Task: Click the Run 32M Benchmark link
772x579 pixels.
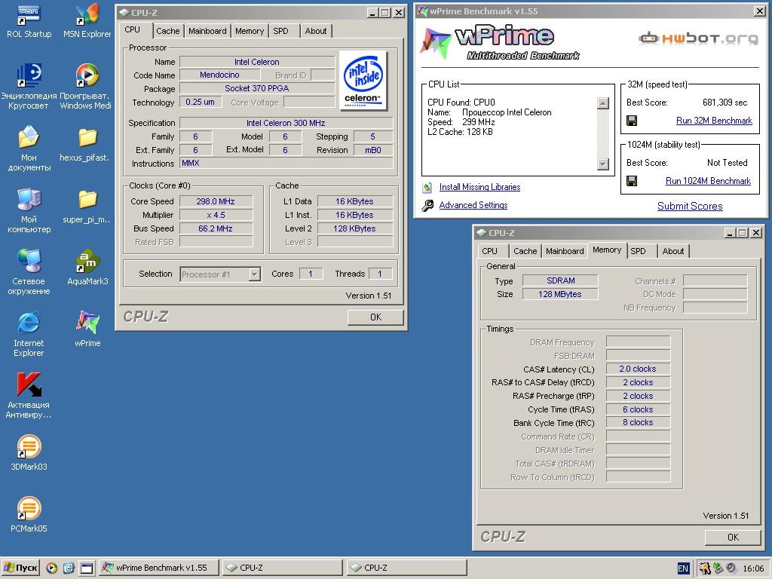Action: click(714, 121)
